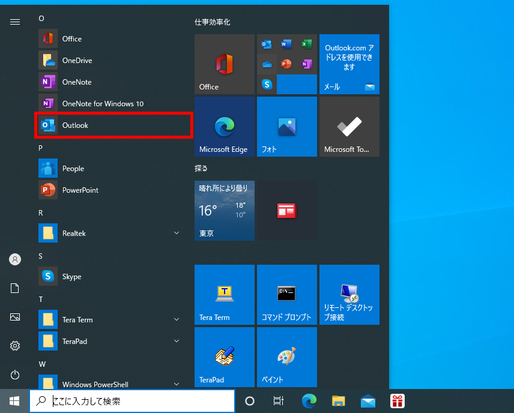514x413 pixels.
Task: Jump to letter P section header
Action: click(x=41, y=148)
